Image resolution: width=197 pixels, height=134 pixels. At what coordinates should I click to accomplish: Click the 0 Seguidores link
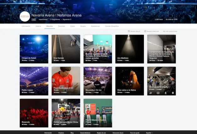click(x=55, y=20)
